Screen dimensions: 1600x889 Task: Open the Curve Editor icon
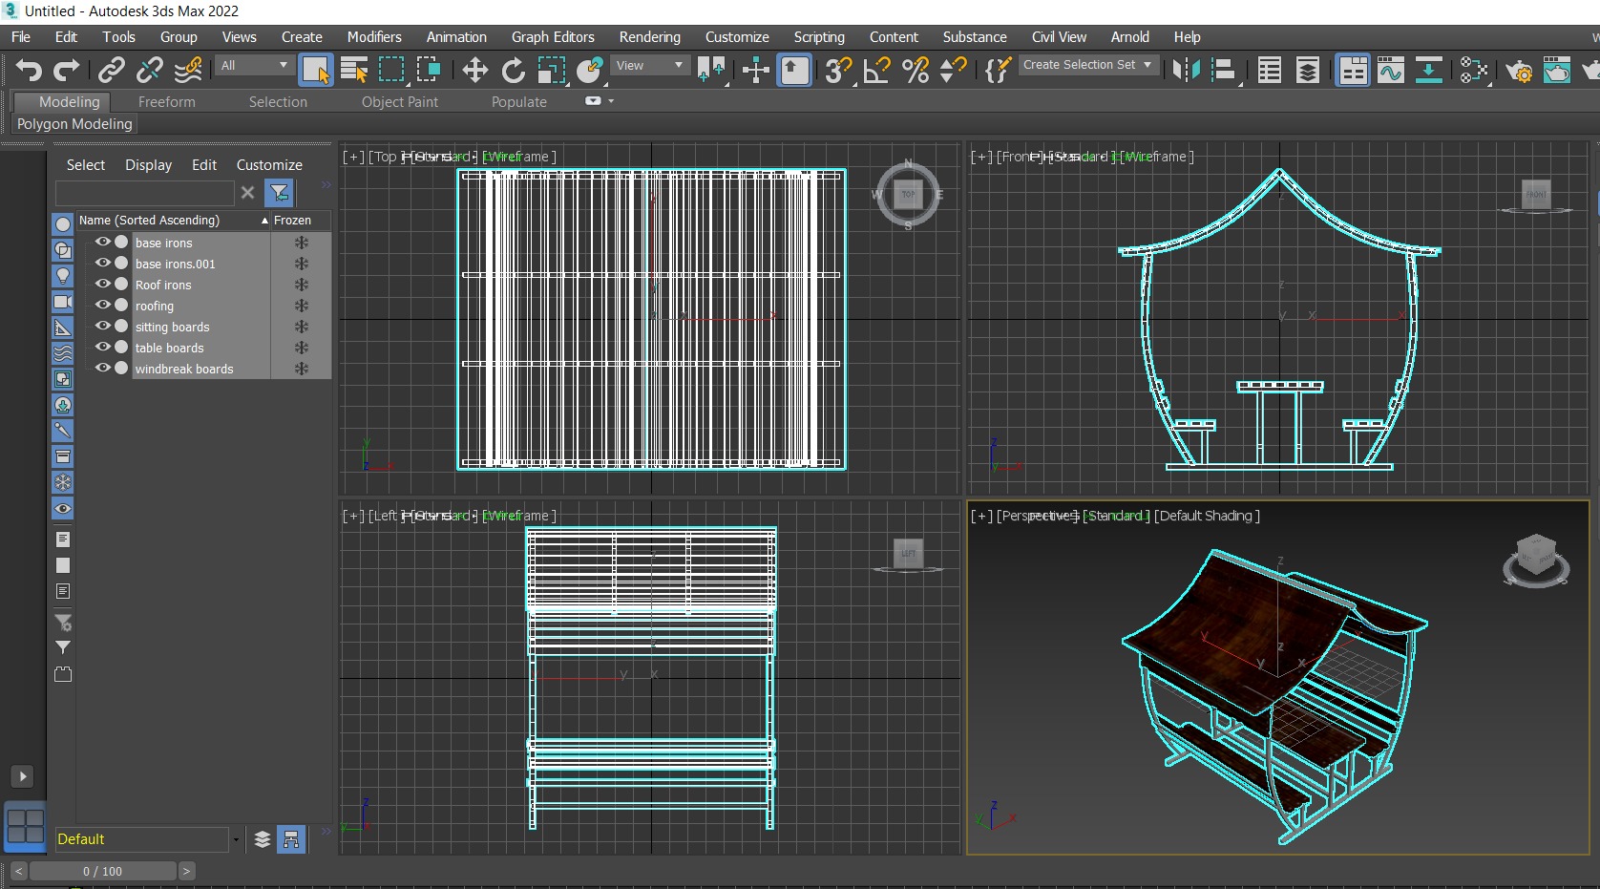pos(1391,70)
